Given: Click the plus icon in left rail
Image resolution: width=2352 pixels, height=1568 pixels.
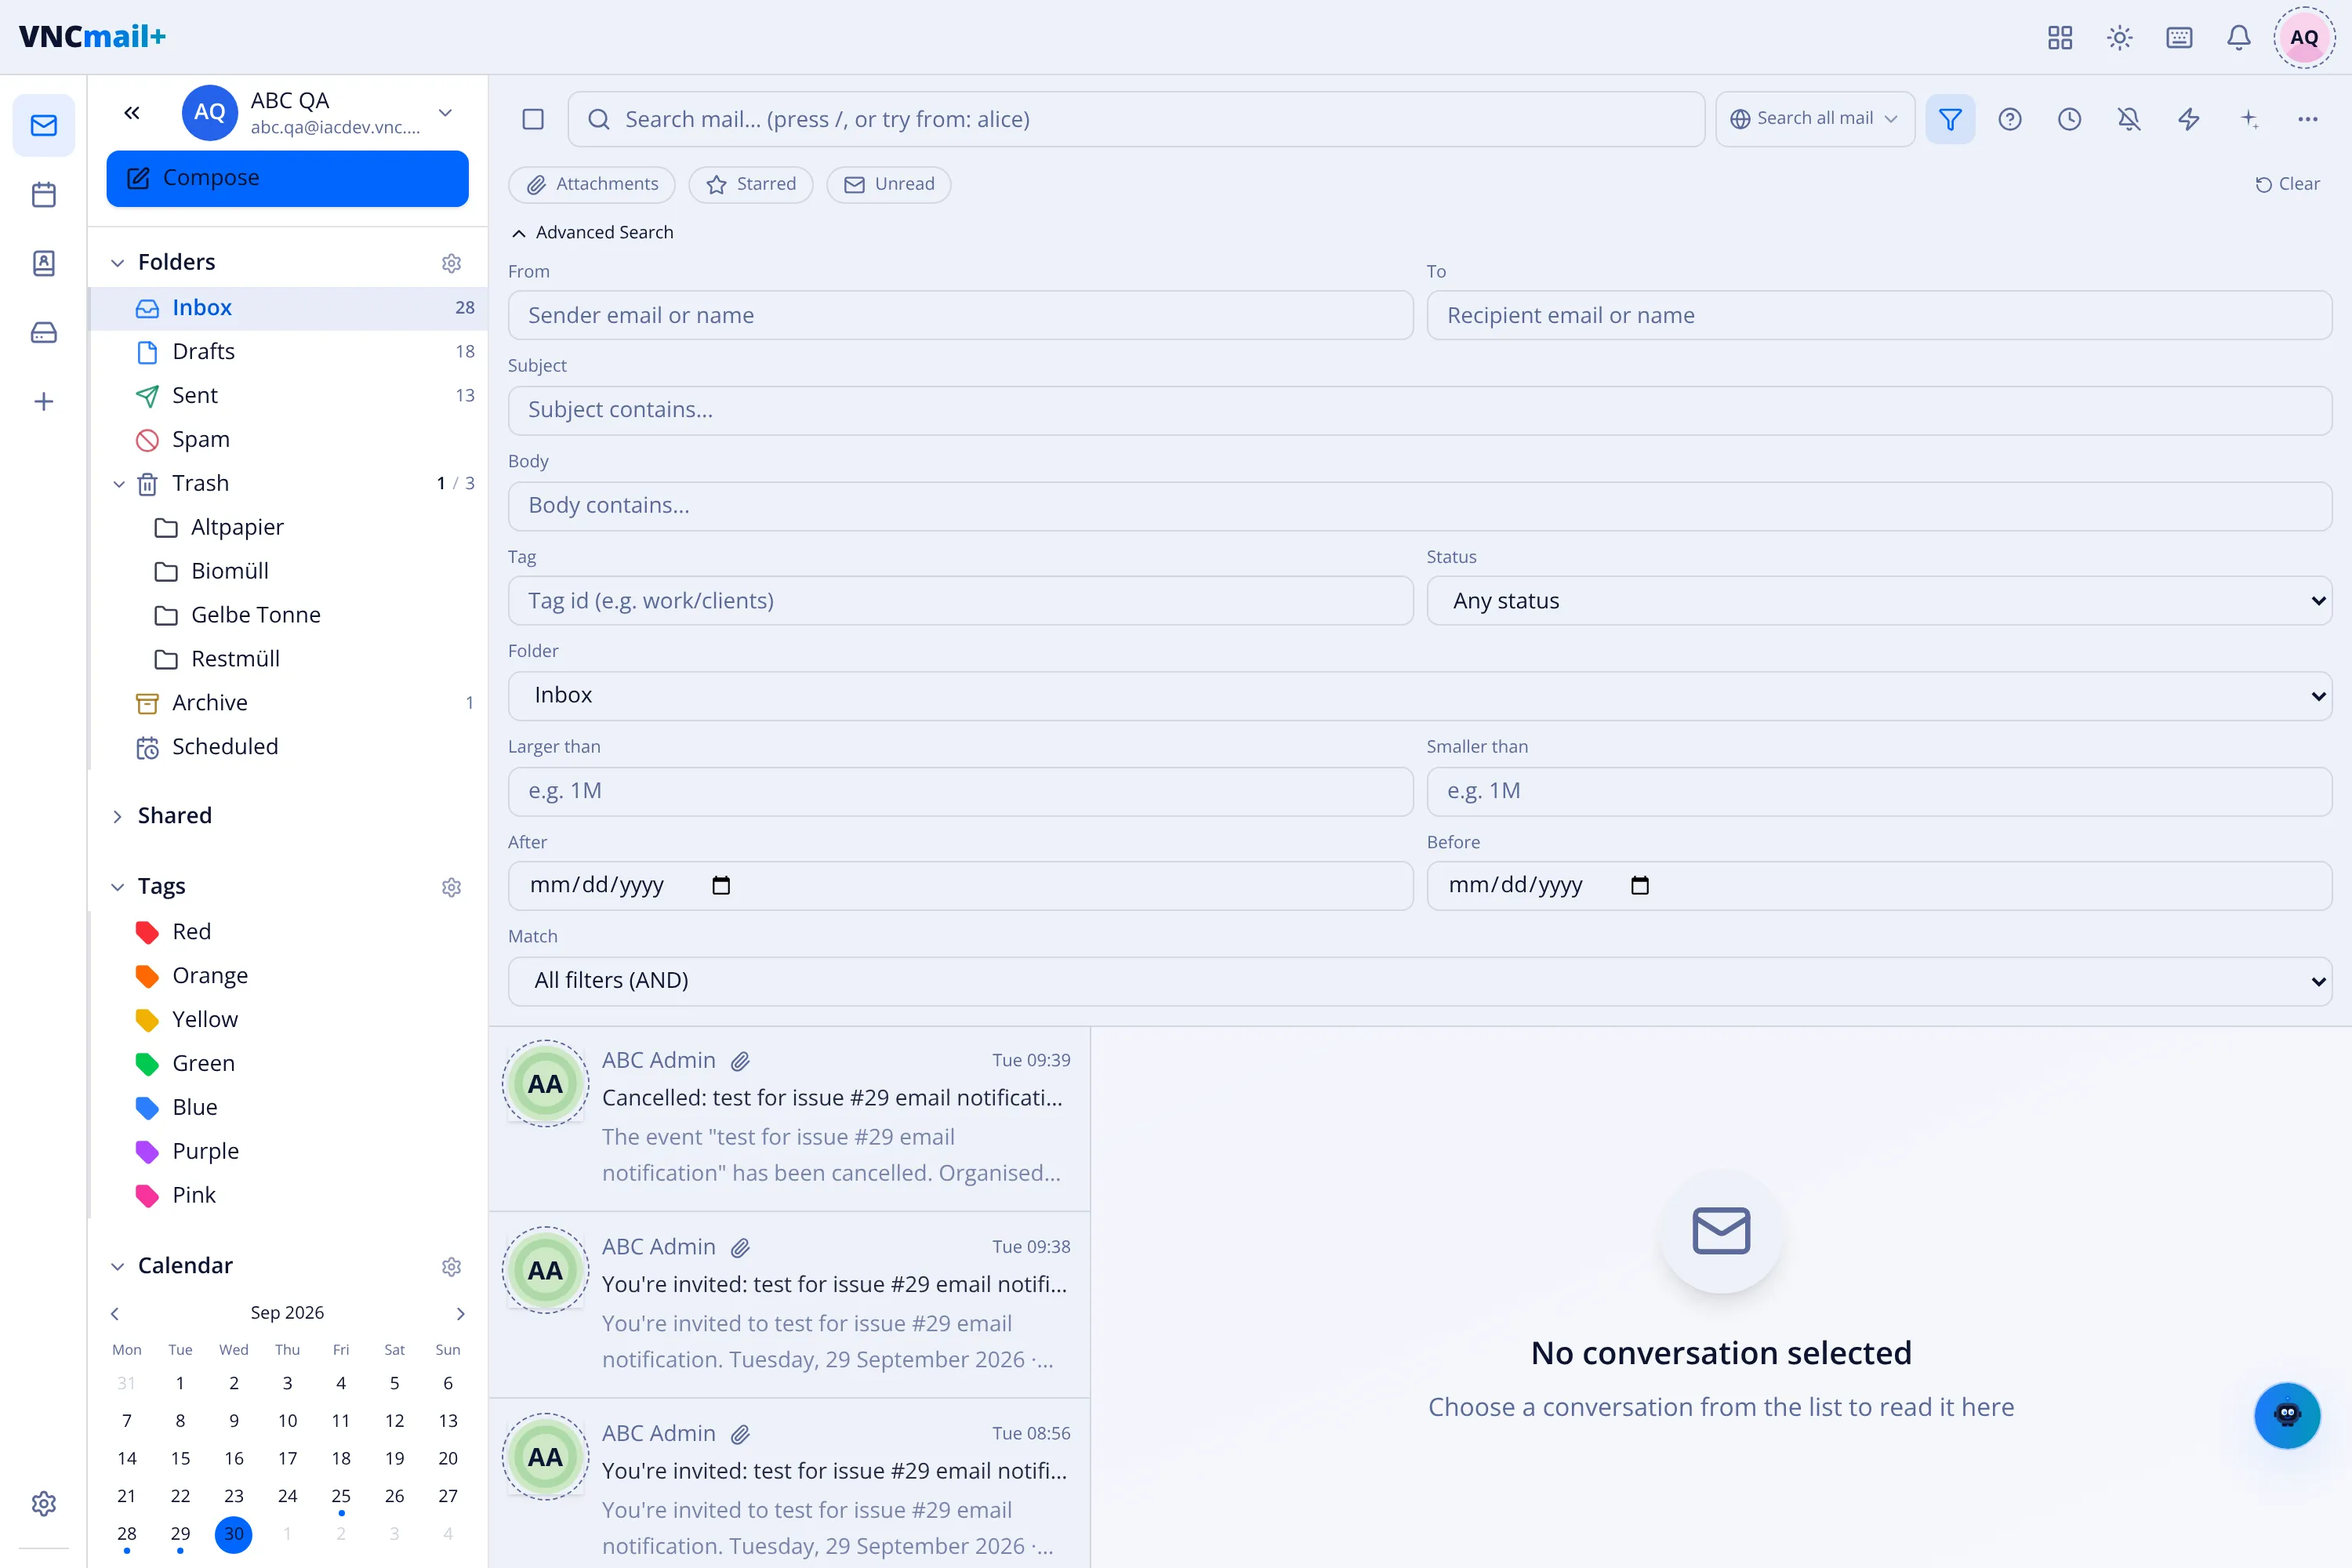Looking at the screenshot, I should tap(44, 401).
